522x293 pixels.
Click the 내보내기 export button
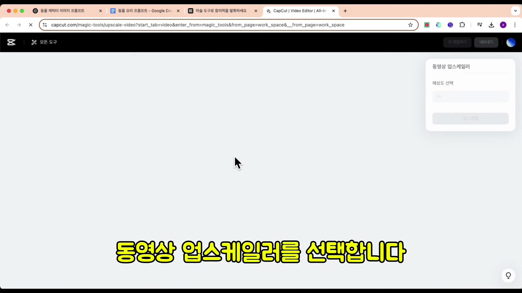coord(486,42)
